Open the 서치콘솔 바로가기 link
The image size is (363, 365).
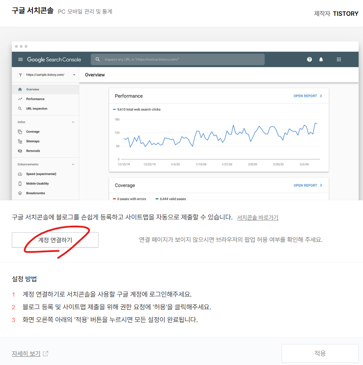pos(257,217)
